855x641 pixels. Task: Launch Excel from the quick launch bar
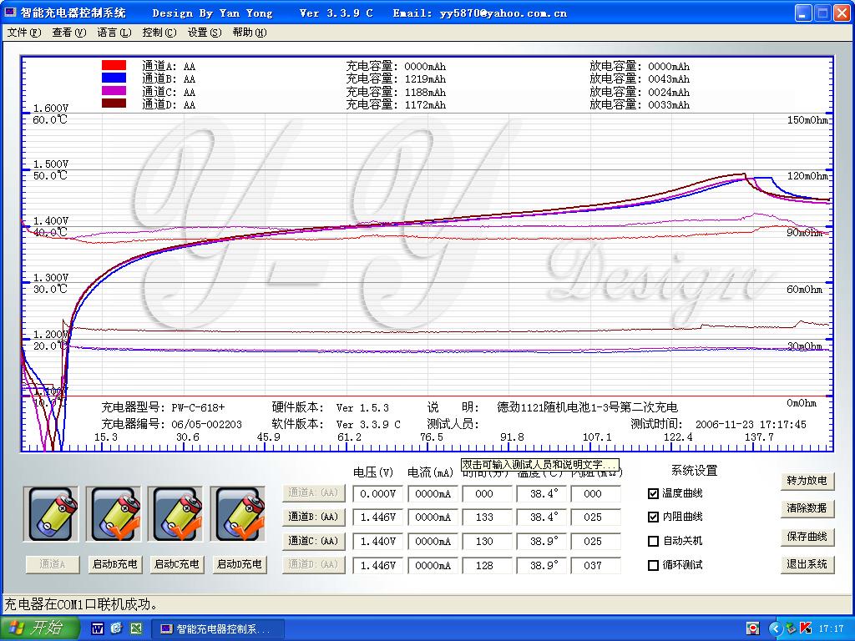coord(135,628)
